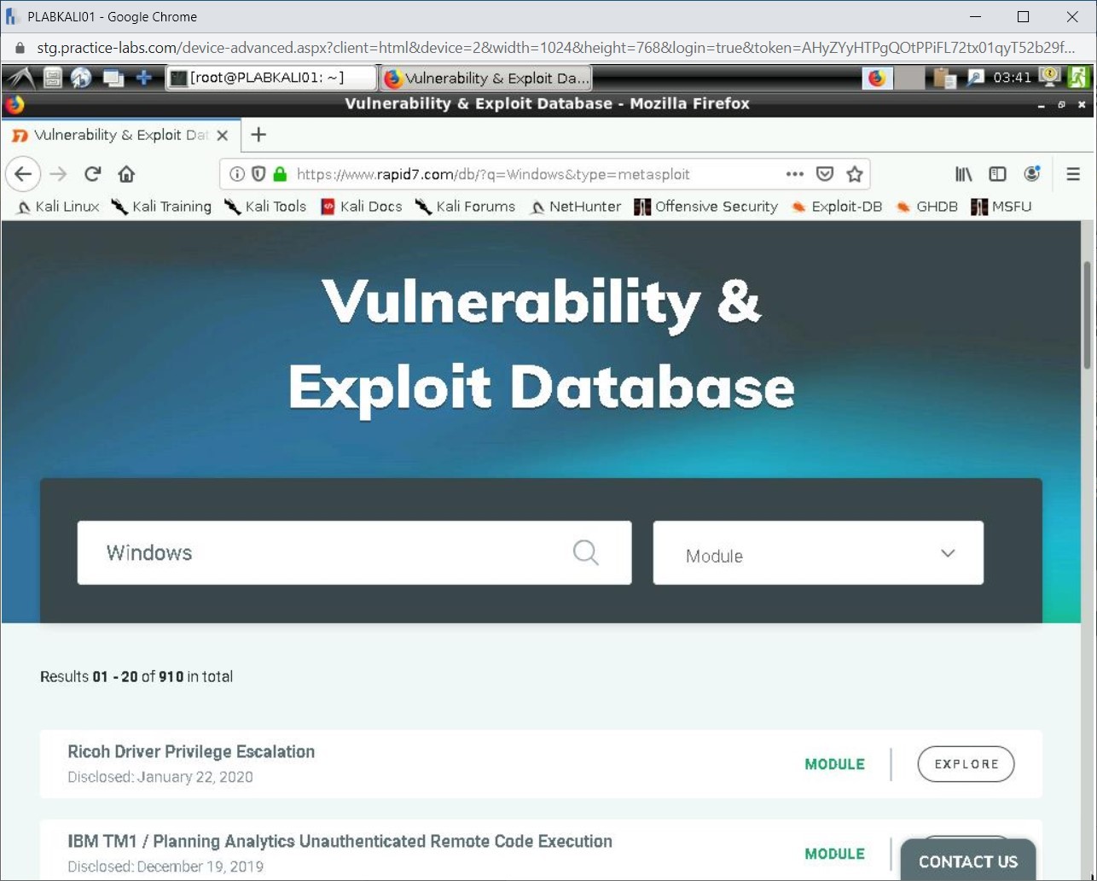Click the CONTACT US button
Viewport: 1097px width, 881px height.
tap(967, 861)
